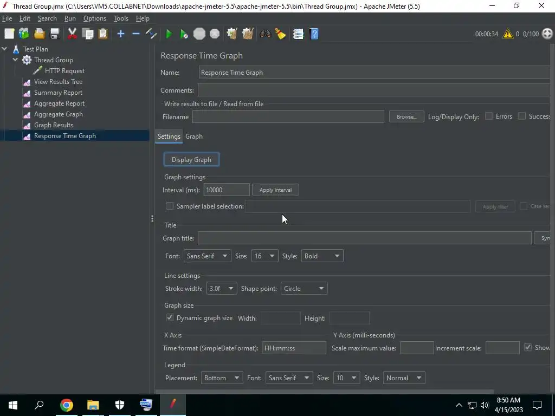Click the Display Graph button
The width and height of the screenshot is (555, 416).
pos(191,160)
